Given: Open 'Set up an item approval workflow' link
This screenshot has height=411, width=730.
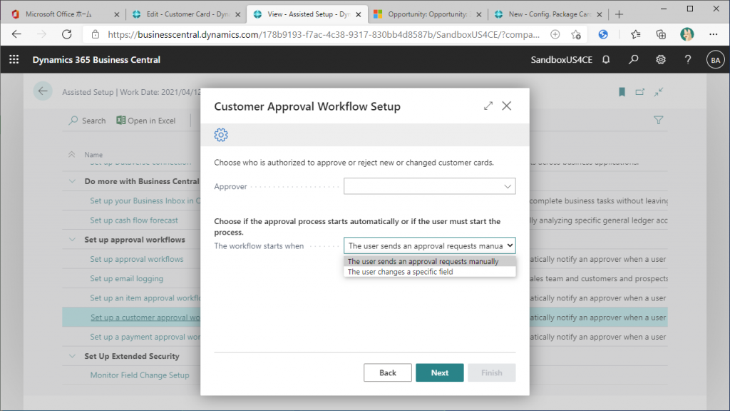Looking at the screenshot, I should 145,298.
